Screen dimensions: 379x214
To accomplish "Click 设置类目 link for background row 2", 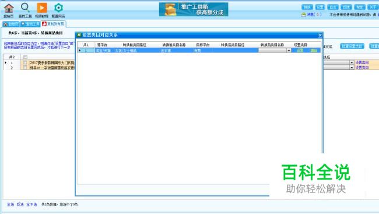I will [x=362, y=68].
